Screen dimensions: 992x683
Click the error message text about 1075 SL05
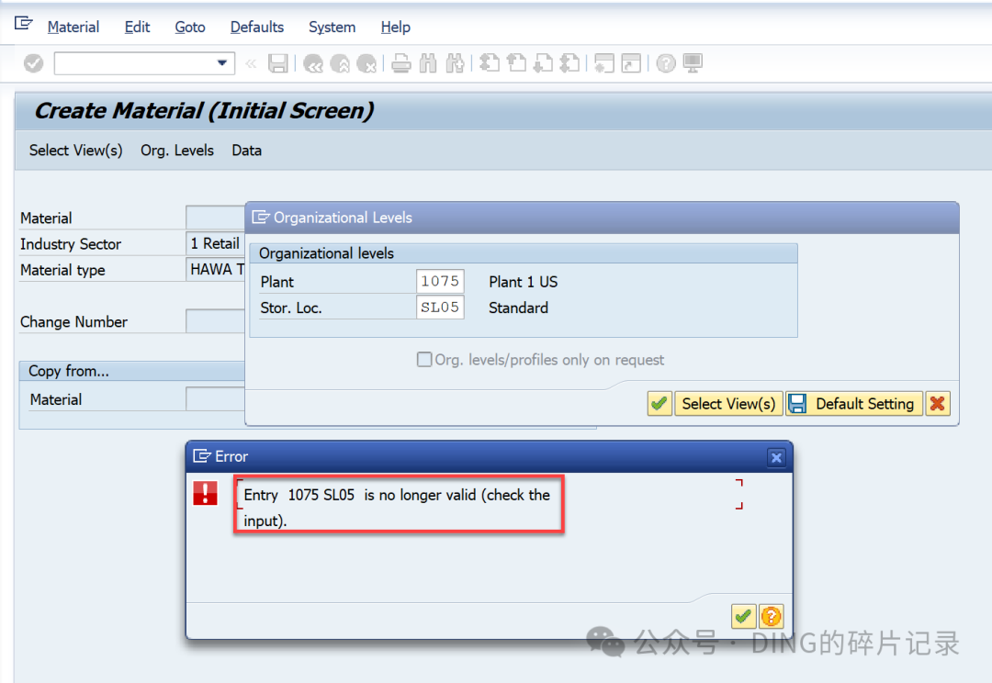398,507
